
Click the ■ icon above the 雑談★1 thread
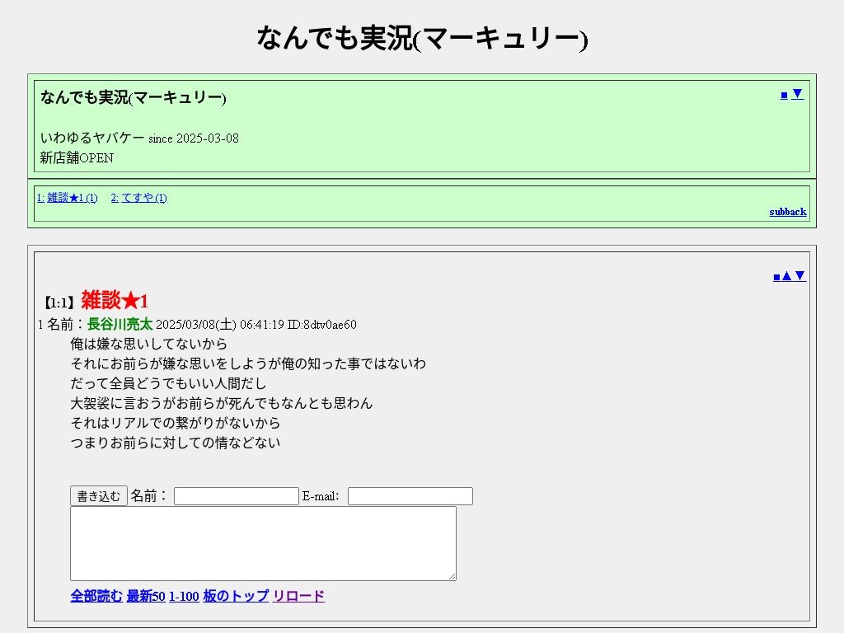[x=776, y=276]
